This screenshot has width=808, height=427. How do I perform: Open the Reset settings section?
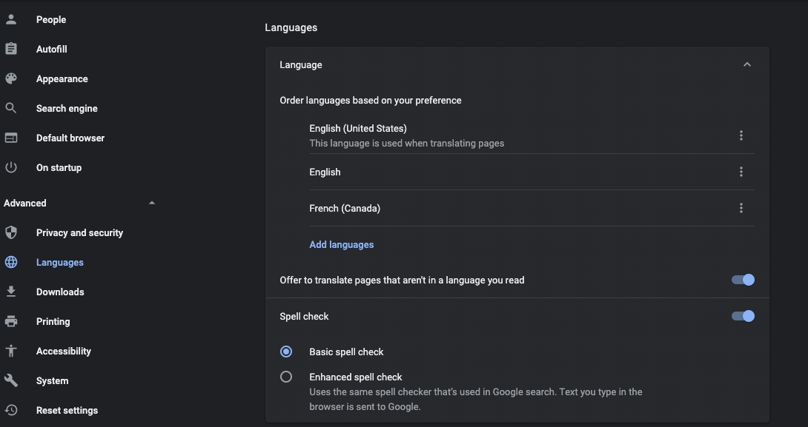coord(67,410)
